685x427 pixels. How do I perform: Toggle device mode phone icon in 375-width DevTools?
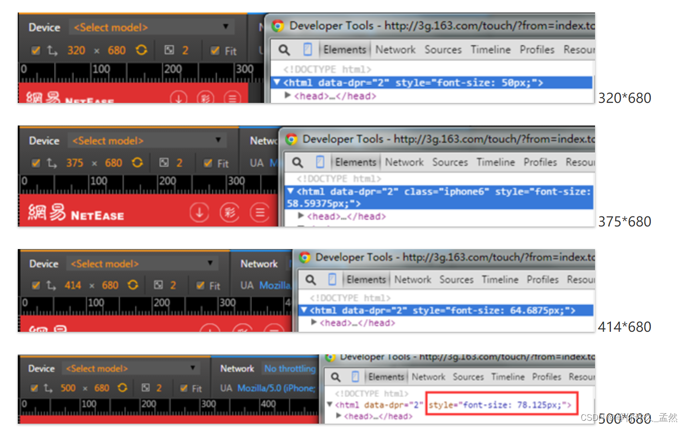[x=320, y=162]
